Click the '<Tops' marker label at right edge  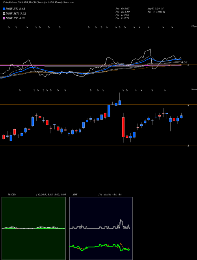(x=194, y=26)
